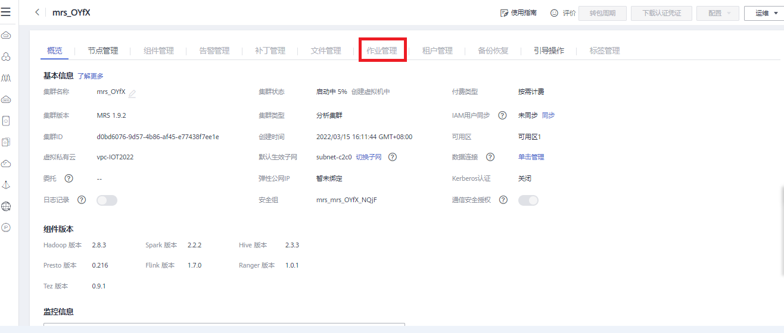The height and width of the screenshot is (333, 784).
Task: Open the hamburger menu icon
Action: tap(5, 12)
